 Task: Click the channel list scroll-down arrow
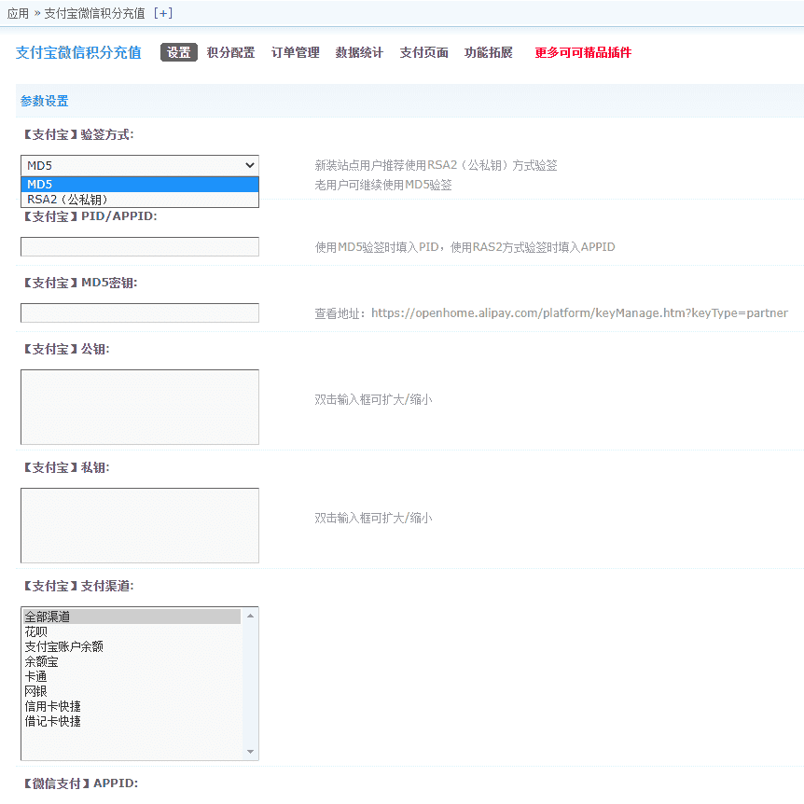click(x=250, y=752)
